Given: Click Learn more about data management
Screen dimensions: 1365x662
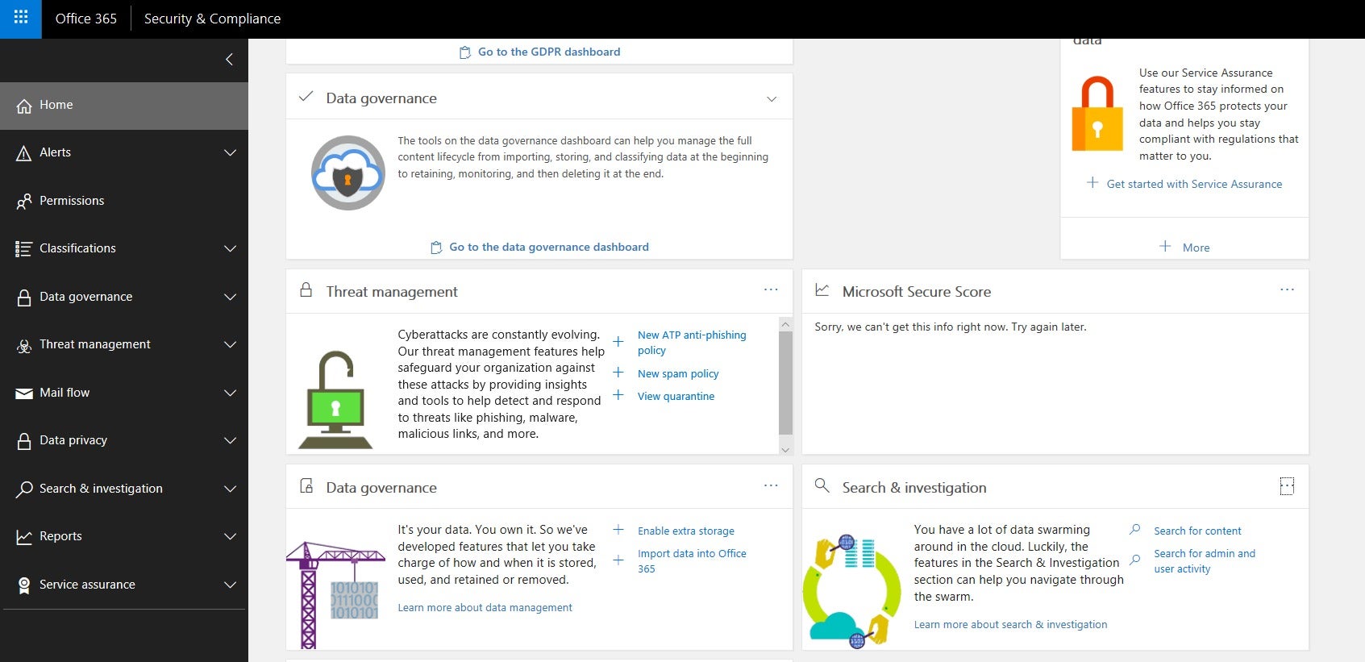Looking at the screenshot, I should click(x=485, y=607).
